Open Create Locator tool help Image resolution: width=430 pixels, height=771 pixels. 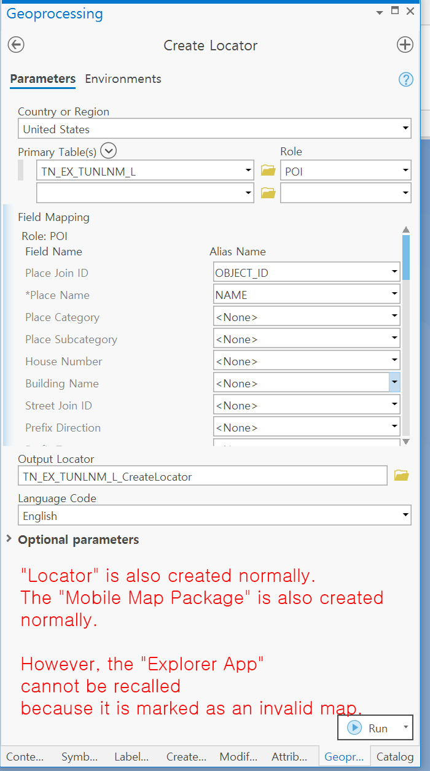pyautogui.click(x=405, y=79)
